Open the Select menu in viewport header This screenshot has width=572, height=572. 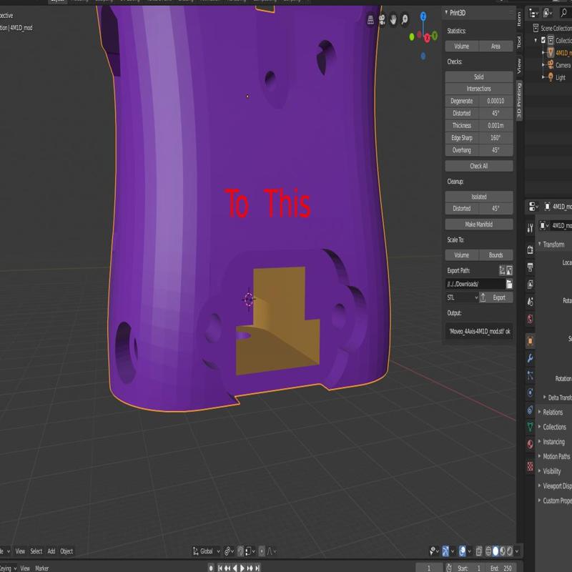(36, 551)
